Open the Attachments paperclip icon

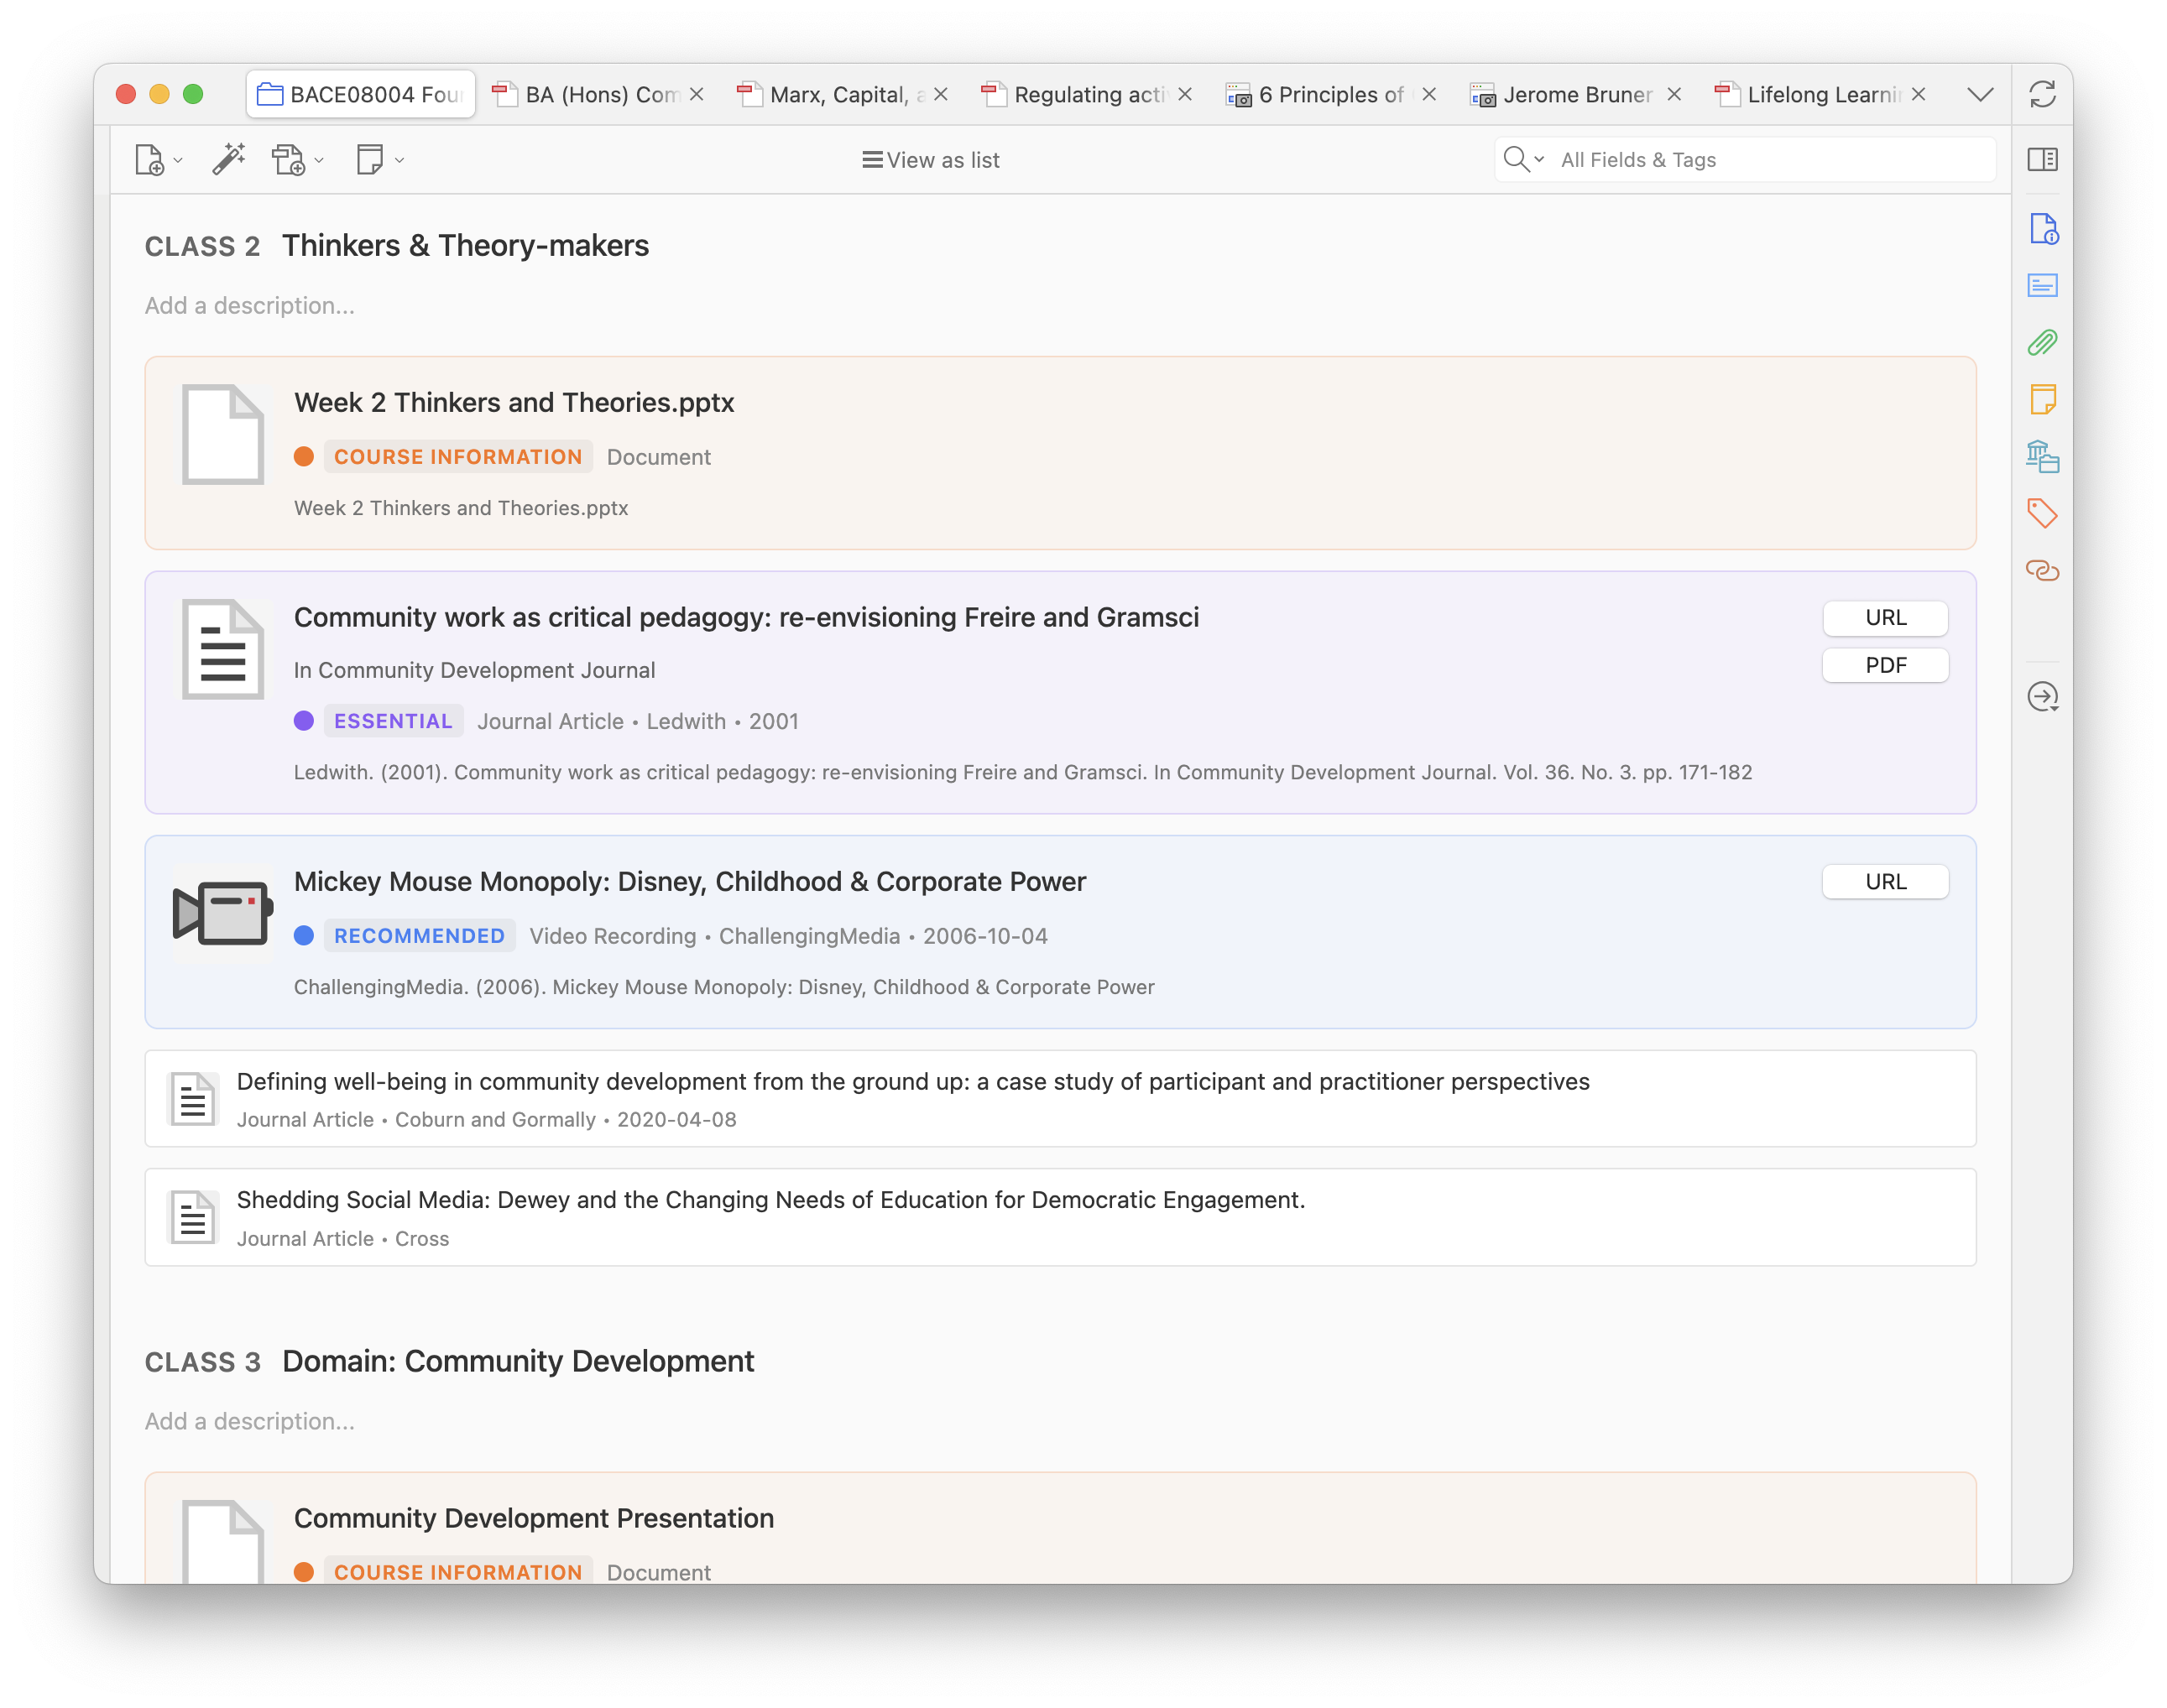coord(2042,343)
